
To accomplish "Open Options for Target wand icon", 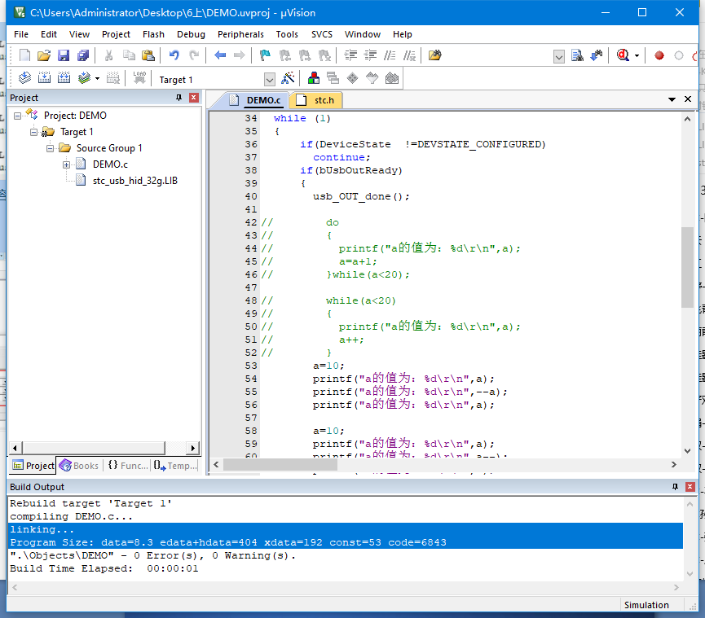I will (288, 79).
